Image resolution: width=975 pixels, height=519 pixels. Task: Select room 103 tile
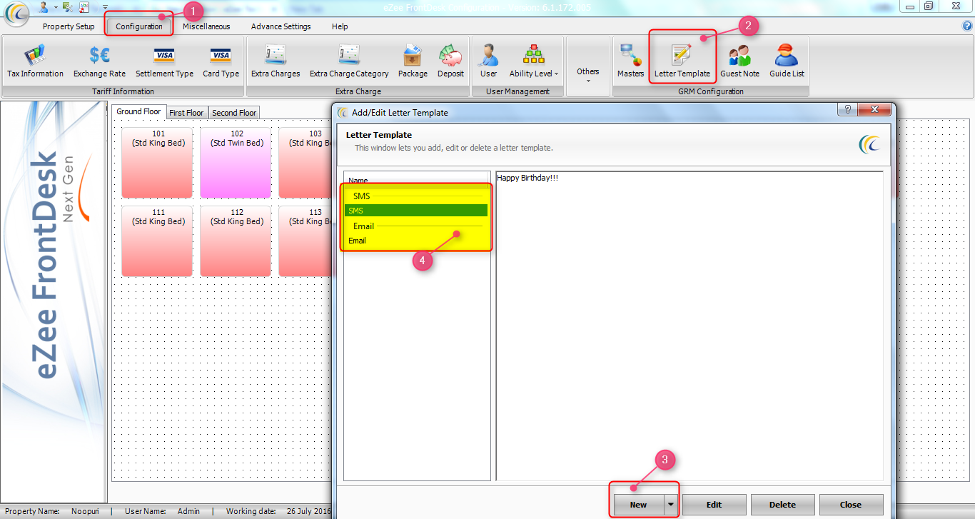[x=305, y=163]
